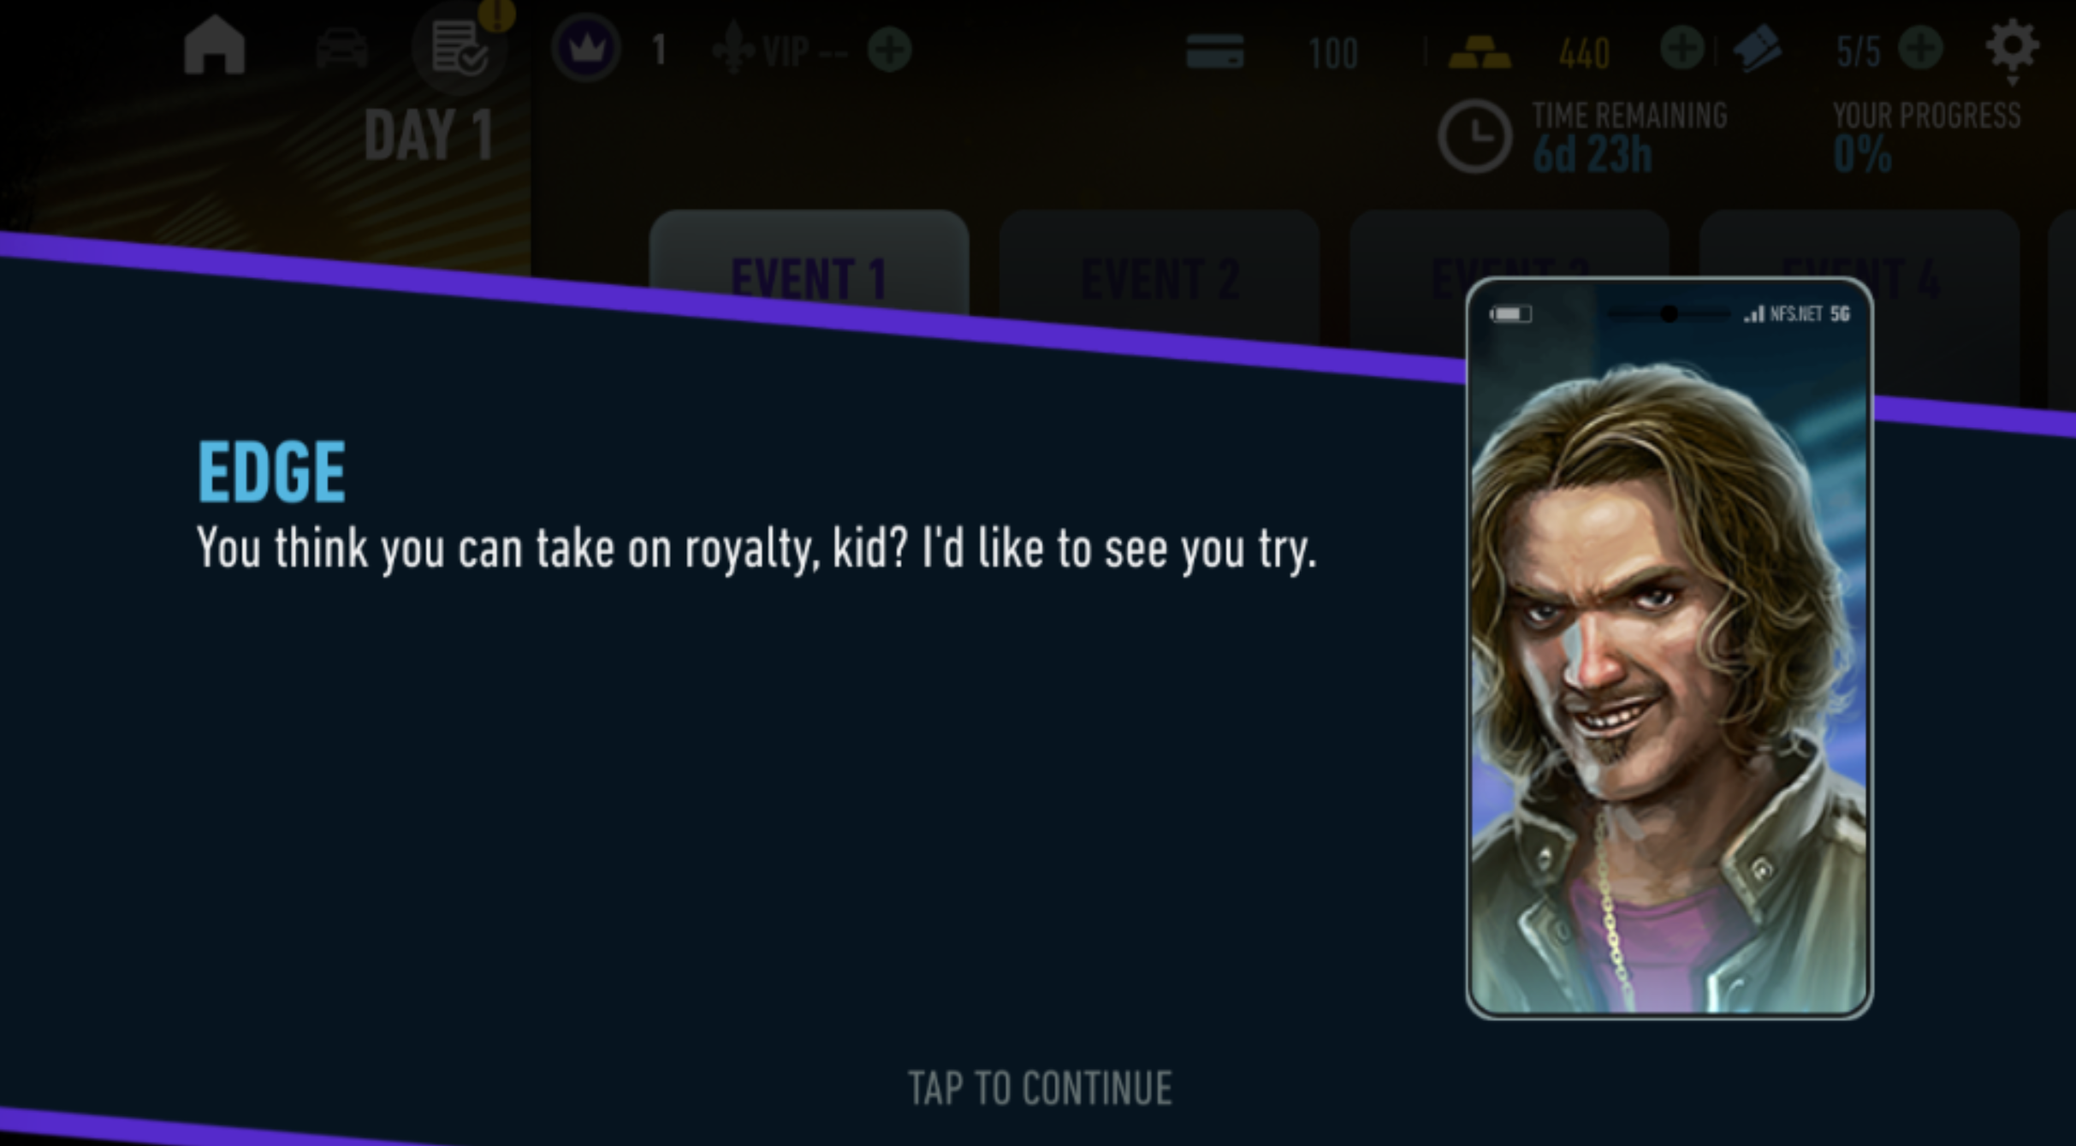View the race tickets icon
The height and width of the screenshot is (1146, 2076).
point(1757,50)
